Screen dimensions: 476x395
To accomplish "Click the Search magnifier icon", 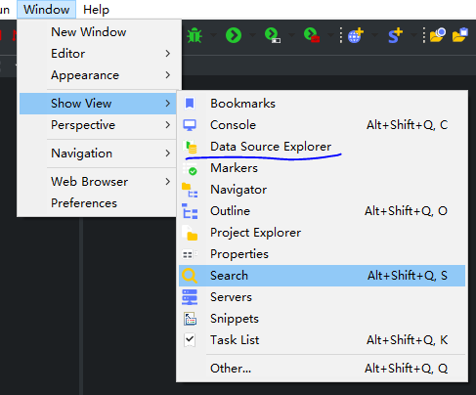I will click(x=190, y=276).
